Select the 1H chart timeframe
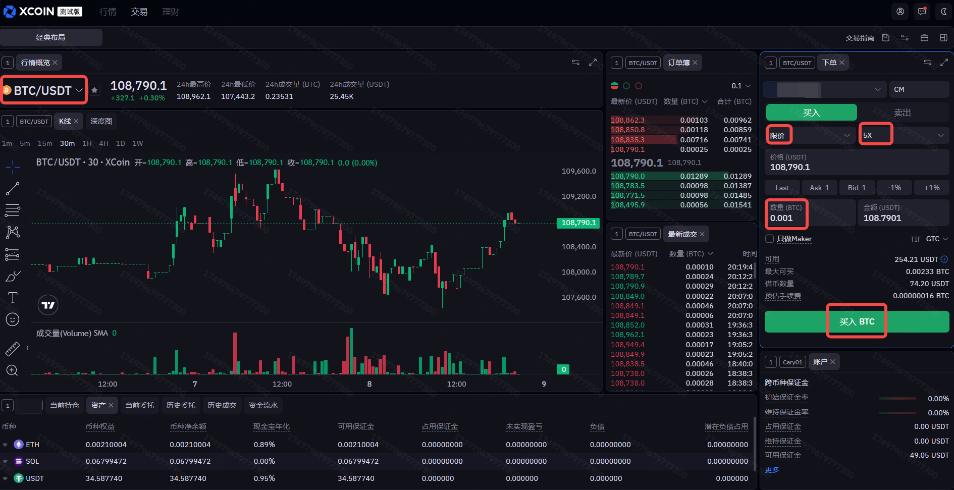 (x=87, y=143)
